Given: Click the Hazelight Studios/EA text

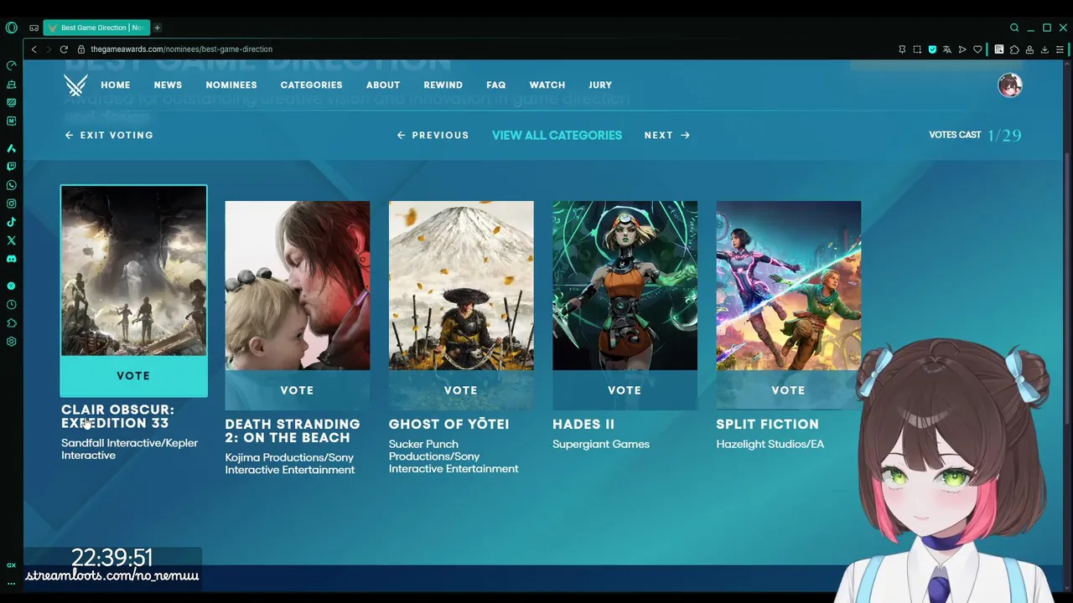Looking at the screenshot, I should 770,444.
